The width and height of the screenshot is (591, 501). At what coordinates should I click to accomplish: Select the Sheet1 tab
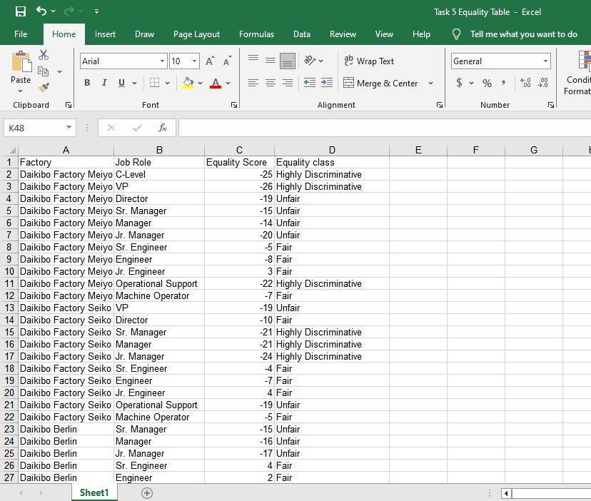coord(94,492)
